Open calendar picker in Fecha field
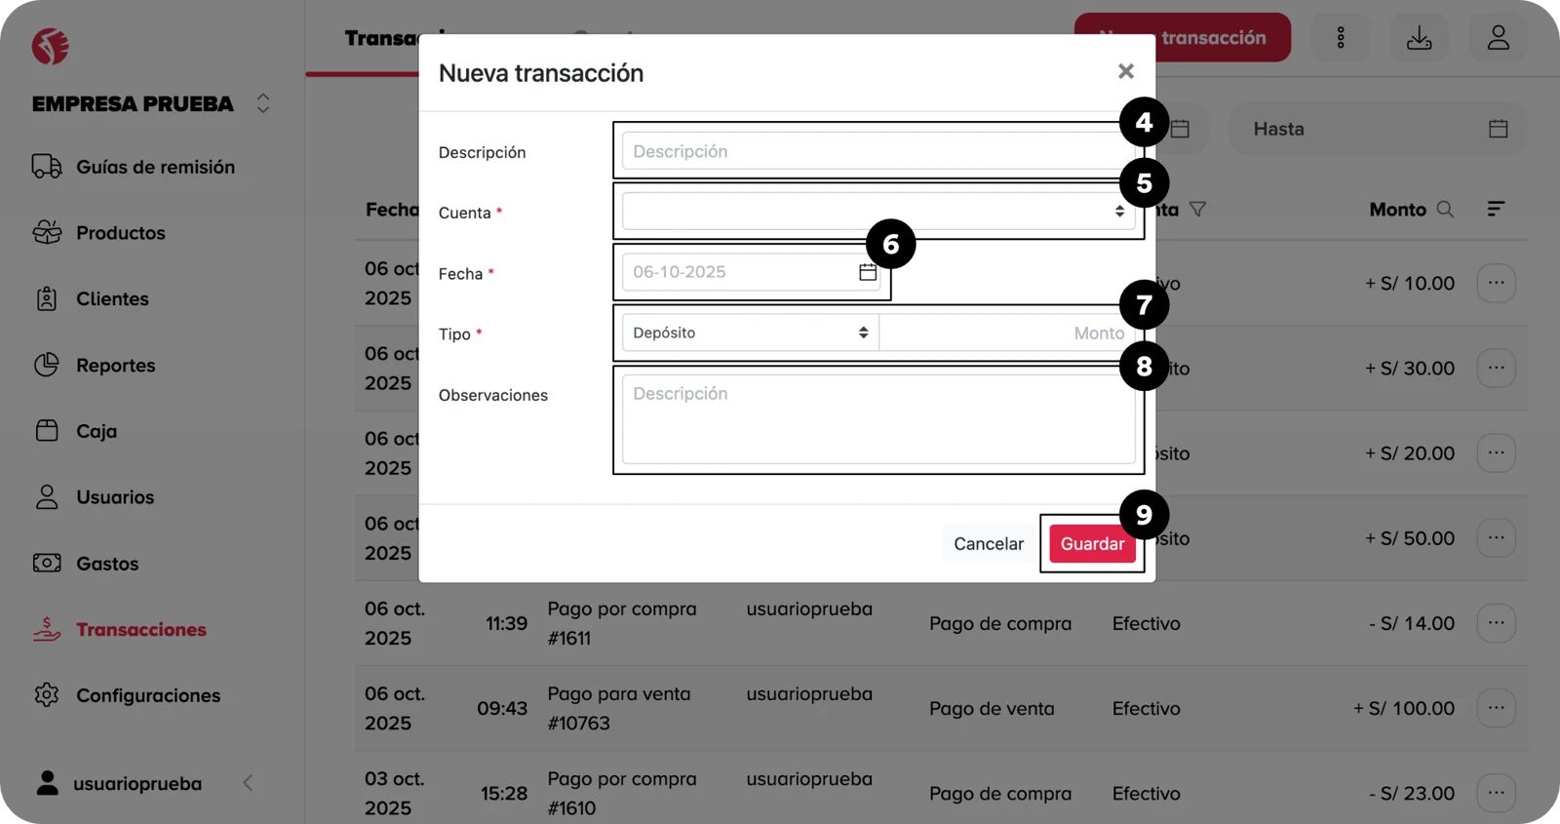Image resolution: width=1560 pixels, height=824 pixels. [x=867, y=272]
